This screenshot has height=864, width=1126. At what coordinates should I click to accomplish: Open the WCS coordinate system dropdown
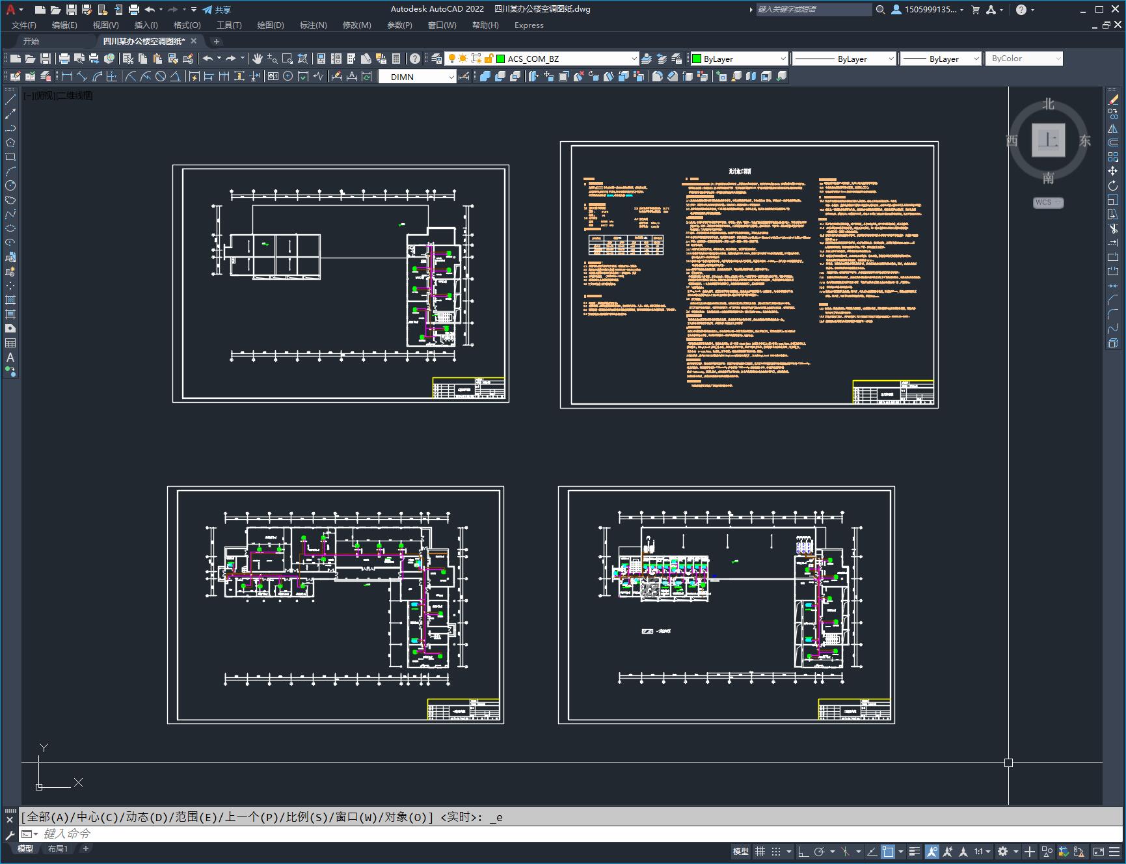tap(1048, 202)
